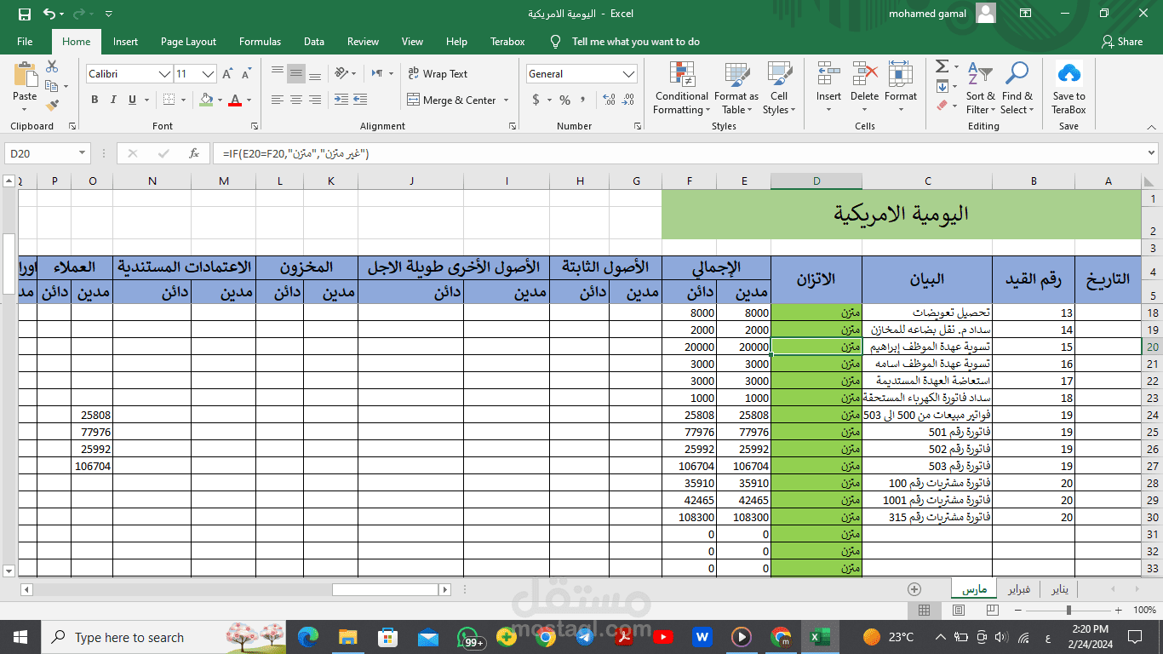Toggle Italic formatting
Screen dimensions: 1163x654
[x=113, y=100]
